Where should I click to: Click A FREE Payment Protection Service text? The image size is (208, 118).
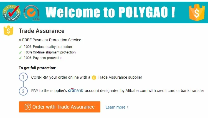click(50, 40)
